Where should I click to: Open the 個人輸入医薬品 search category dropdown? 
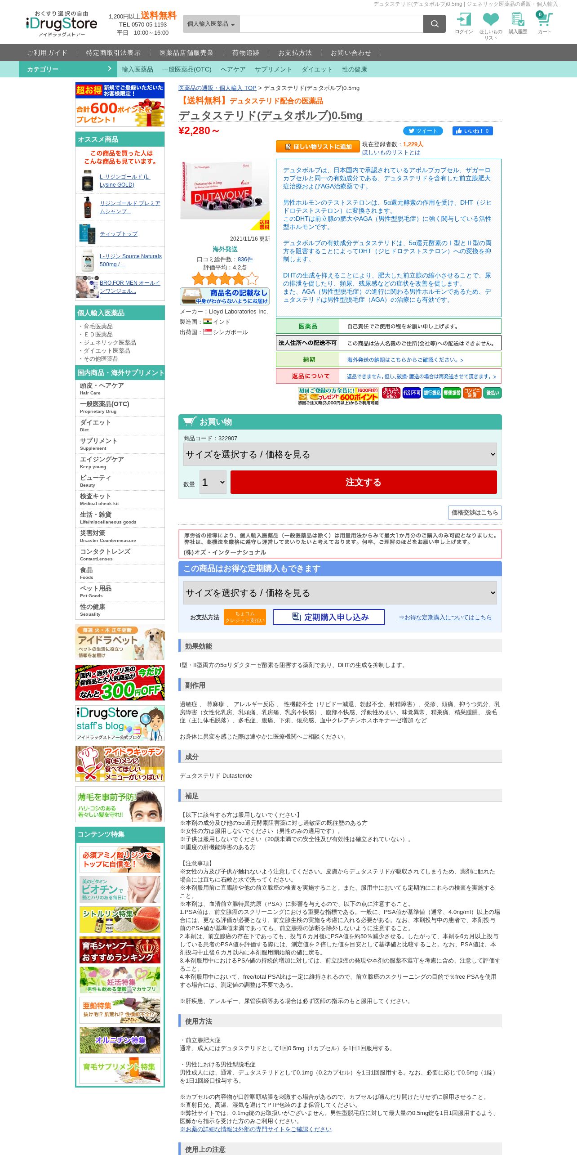point(211,24)
